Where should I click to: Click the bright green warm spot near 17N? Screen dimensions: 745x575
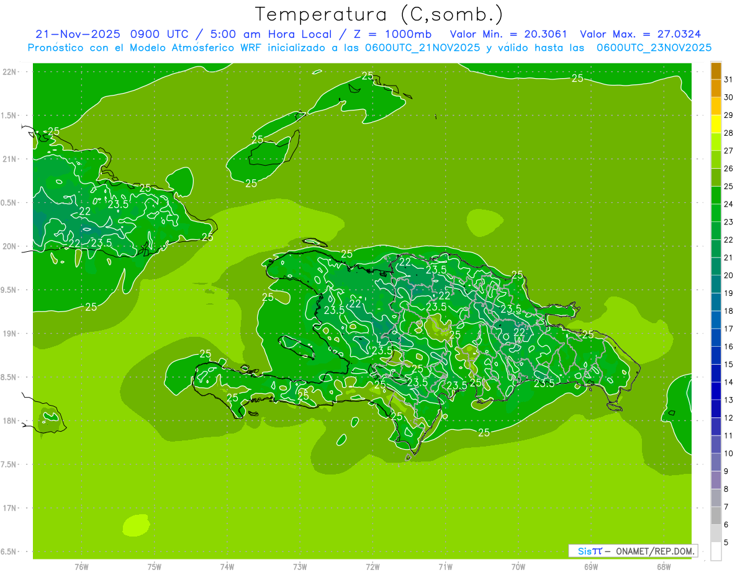(136, 525)
